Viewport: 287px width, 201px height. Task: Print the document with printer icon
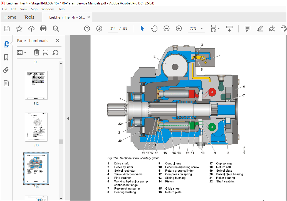[x=43, y=29]
